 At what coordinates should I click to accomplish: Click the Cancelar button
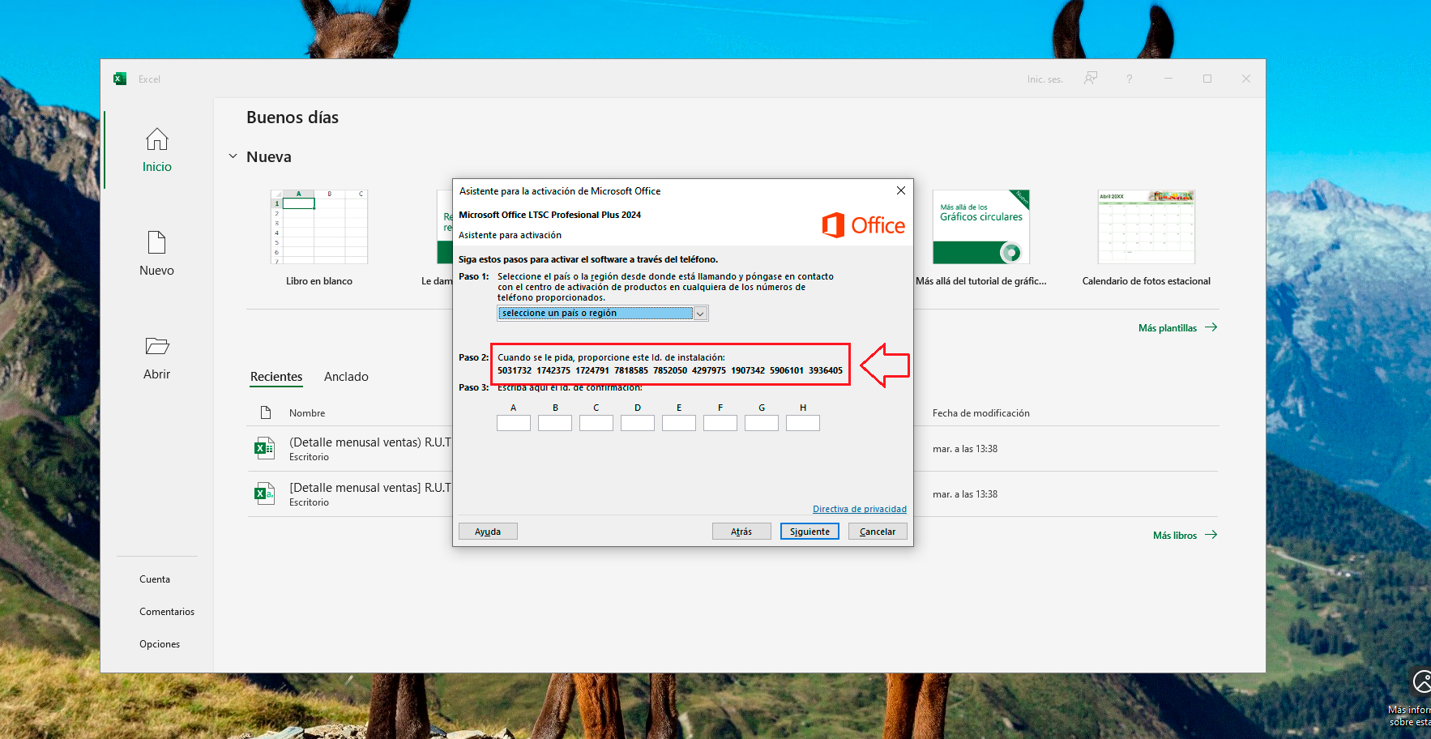click(877, 532)
